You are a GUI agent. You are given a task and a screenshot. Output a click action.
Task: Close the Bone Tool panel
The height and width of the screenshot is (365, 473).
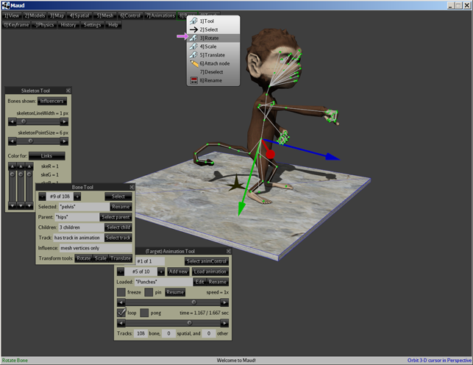[132, 187]
